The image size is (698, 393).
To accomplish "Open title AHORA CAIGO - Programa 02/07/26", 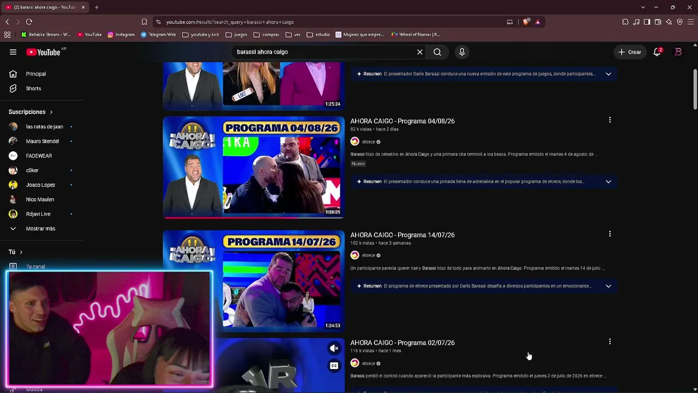I will tap(402, 343).
